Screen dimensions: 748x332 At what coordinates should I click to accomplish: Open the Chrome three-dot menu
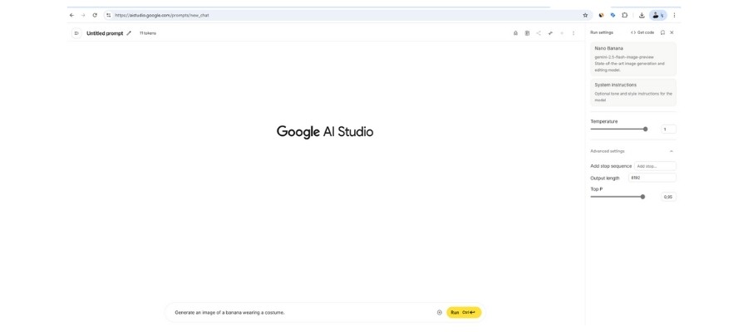coord(674,15)
